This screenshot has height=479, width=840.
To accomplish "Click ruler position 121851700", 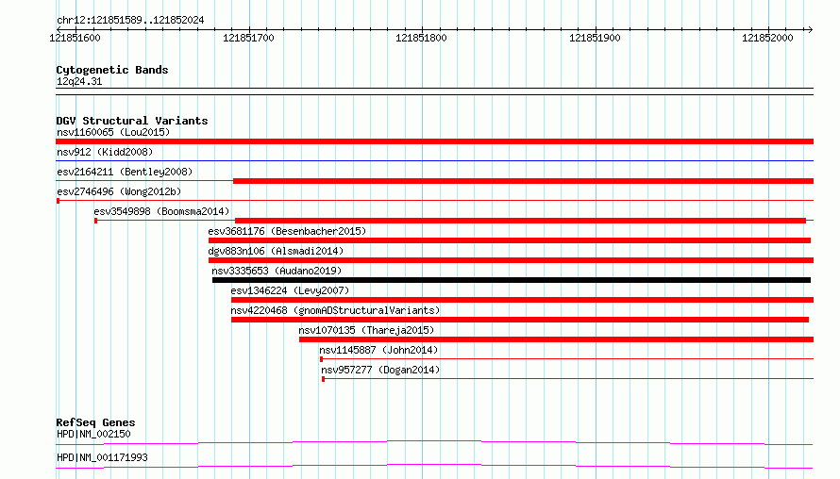I will (248, 38).
